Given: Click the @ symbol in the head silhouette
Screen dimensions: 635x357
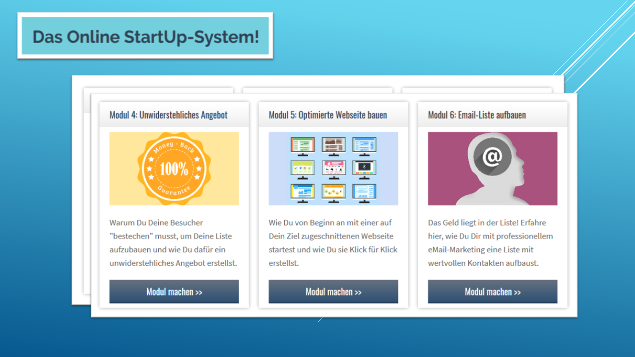Looking at the screenshot, I should [491, 157].
